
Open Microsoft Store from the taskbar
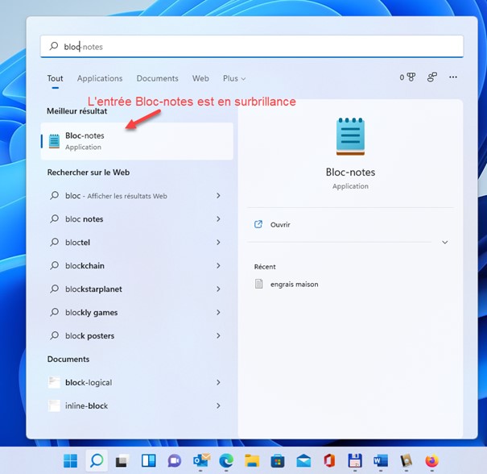coord(277,461)
